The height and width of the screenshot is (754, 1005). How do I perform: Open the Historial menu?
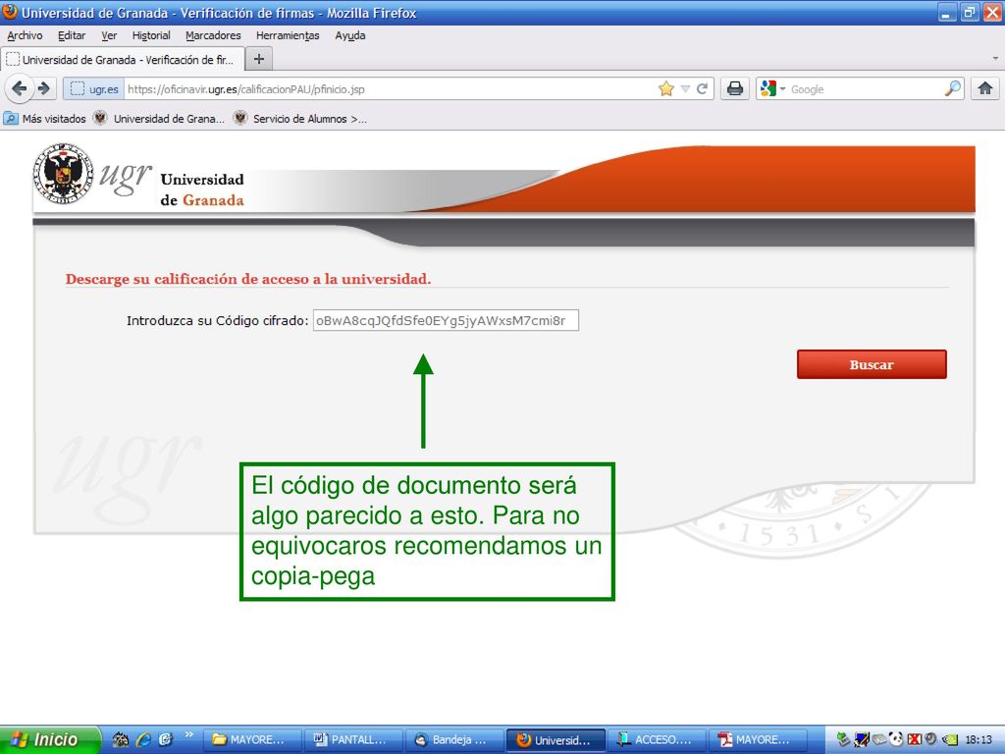(150, 36)
